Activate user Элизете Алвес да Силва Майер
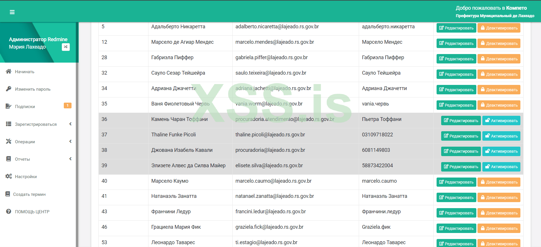Image resolution: width=541 pixels, height=247 pixels. pyautogui.click(x=501, y=167)
